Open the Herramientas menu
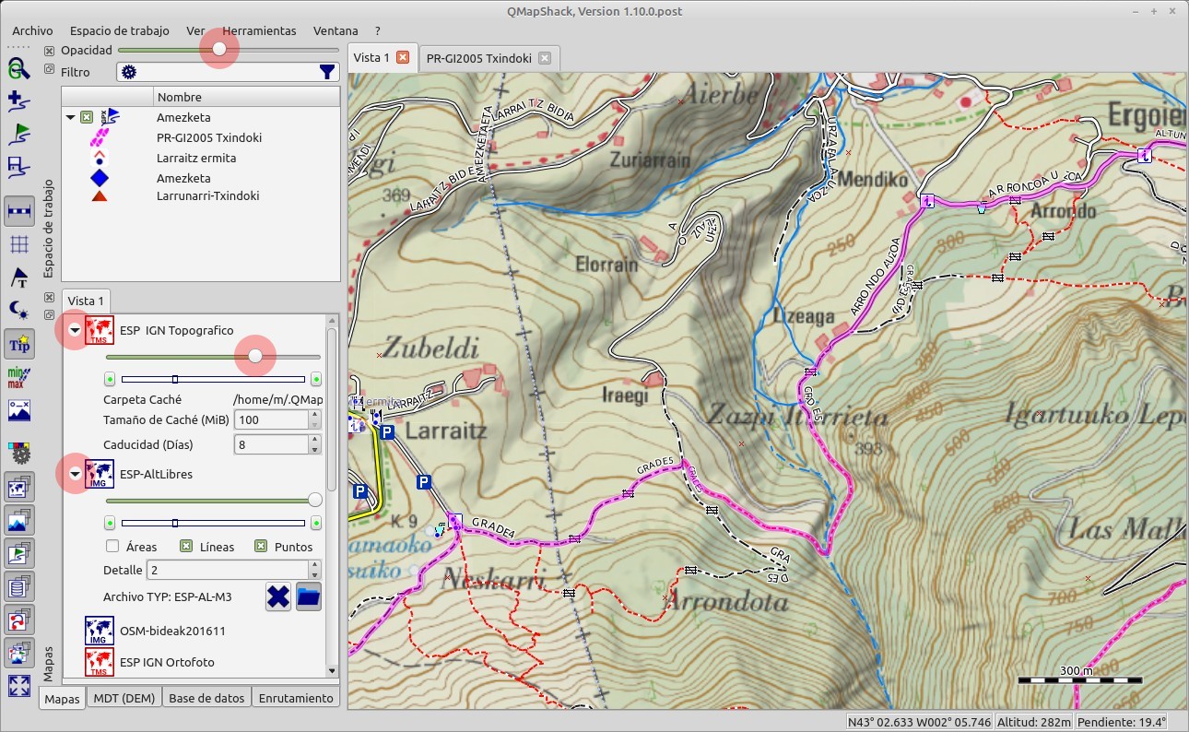 (x=259, y=30)
